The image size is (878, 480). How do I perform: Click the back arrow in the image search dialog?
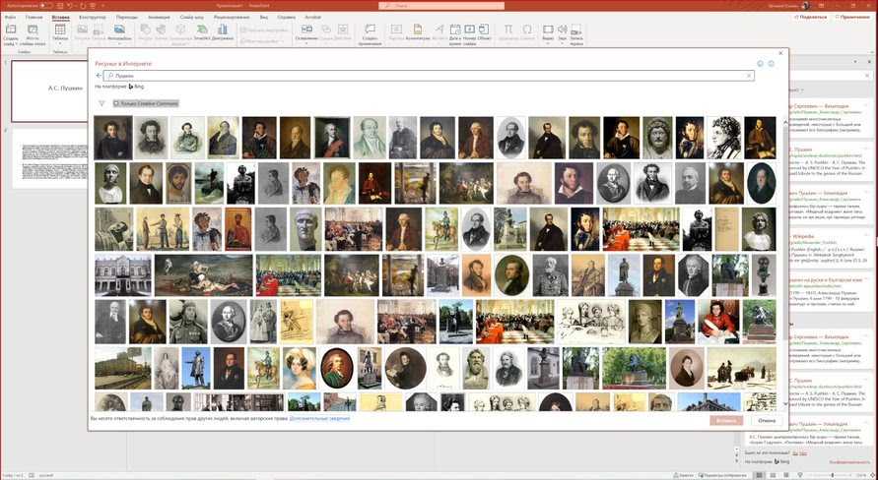99,76
